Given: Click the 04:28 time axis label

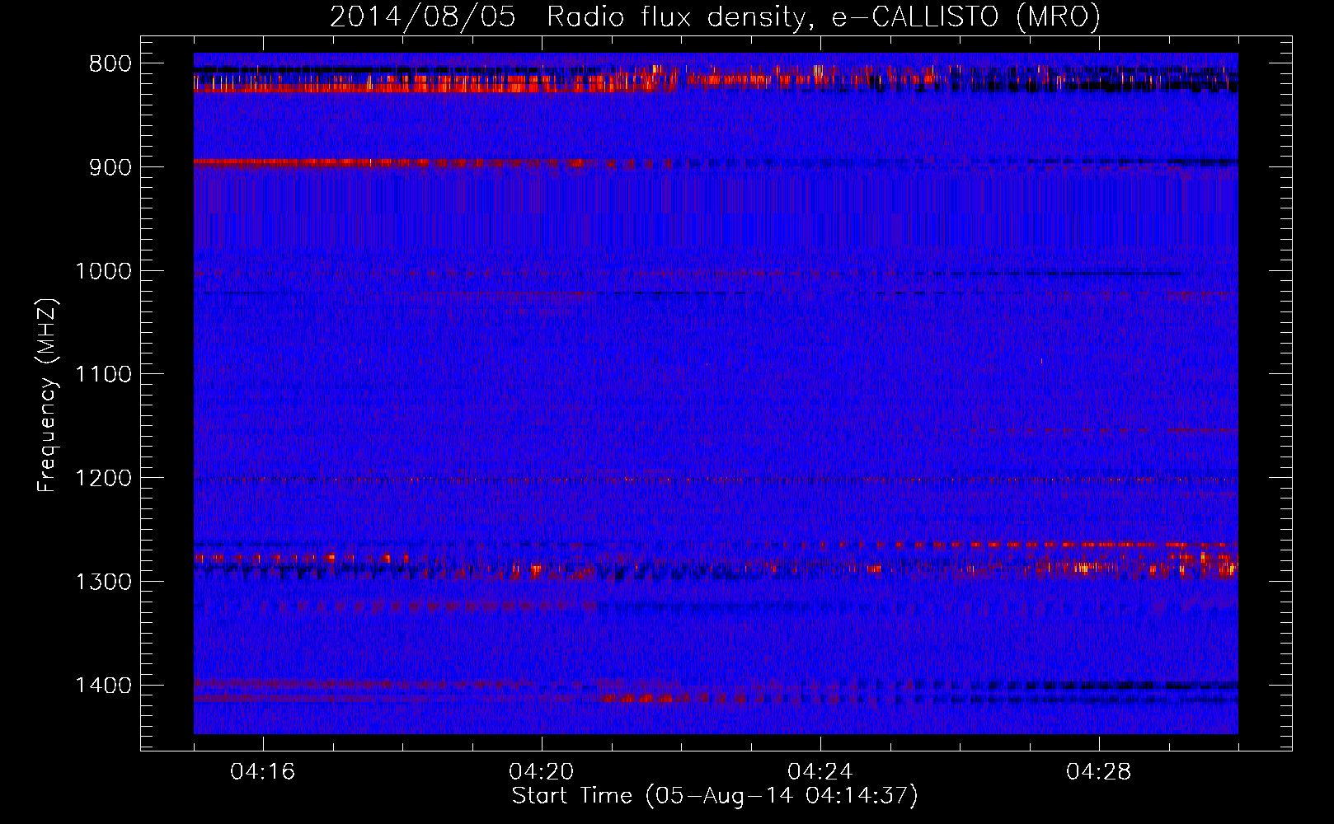Looking at the screenshot, I should pos(1099,772).
